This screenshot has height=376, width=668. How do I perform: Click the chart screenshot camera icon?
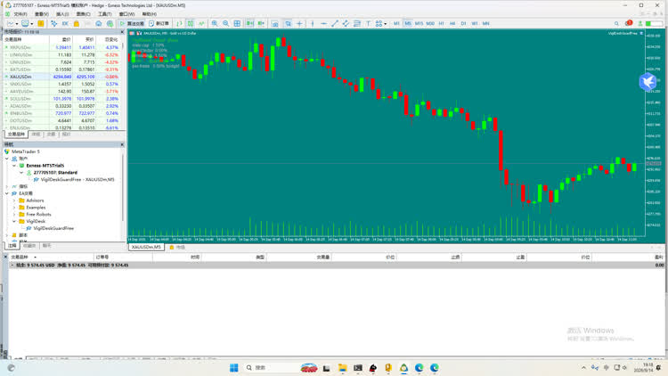[275, 23]
